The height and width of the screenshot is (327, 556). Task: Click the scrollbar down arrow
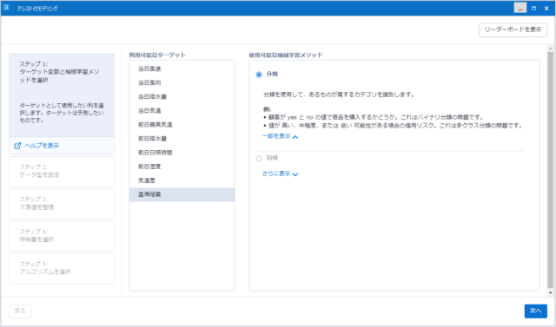coord(550,292)
